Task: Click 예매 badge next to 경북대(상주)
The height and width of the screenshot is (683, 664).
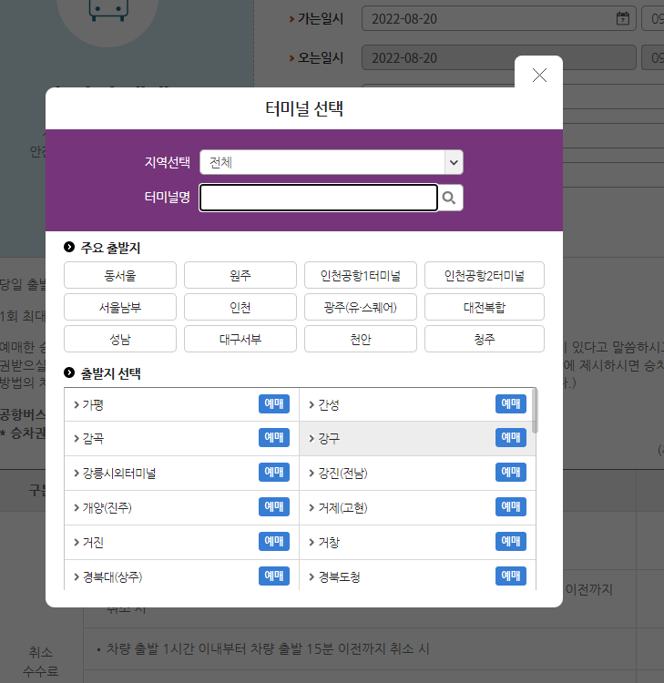Action: (x=274, y=576)
